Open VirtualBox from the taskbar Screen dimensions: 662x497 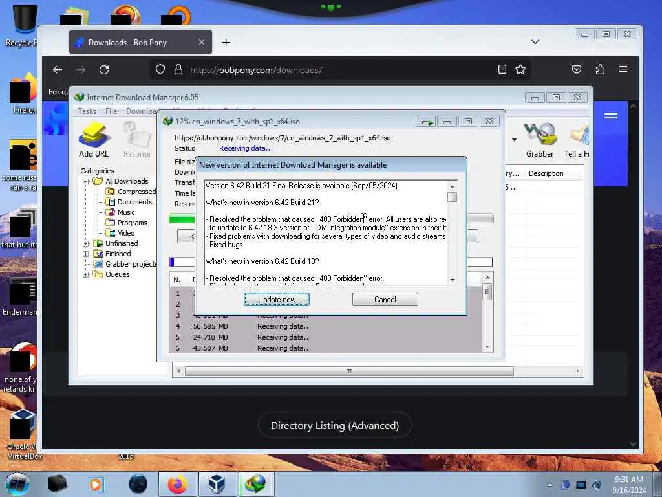point(217,484)
